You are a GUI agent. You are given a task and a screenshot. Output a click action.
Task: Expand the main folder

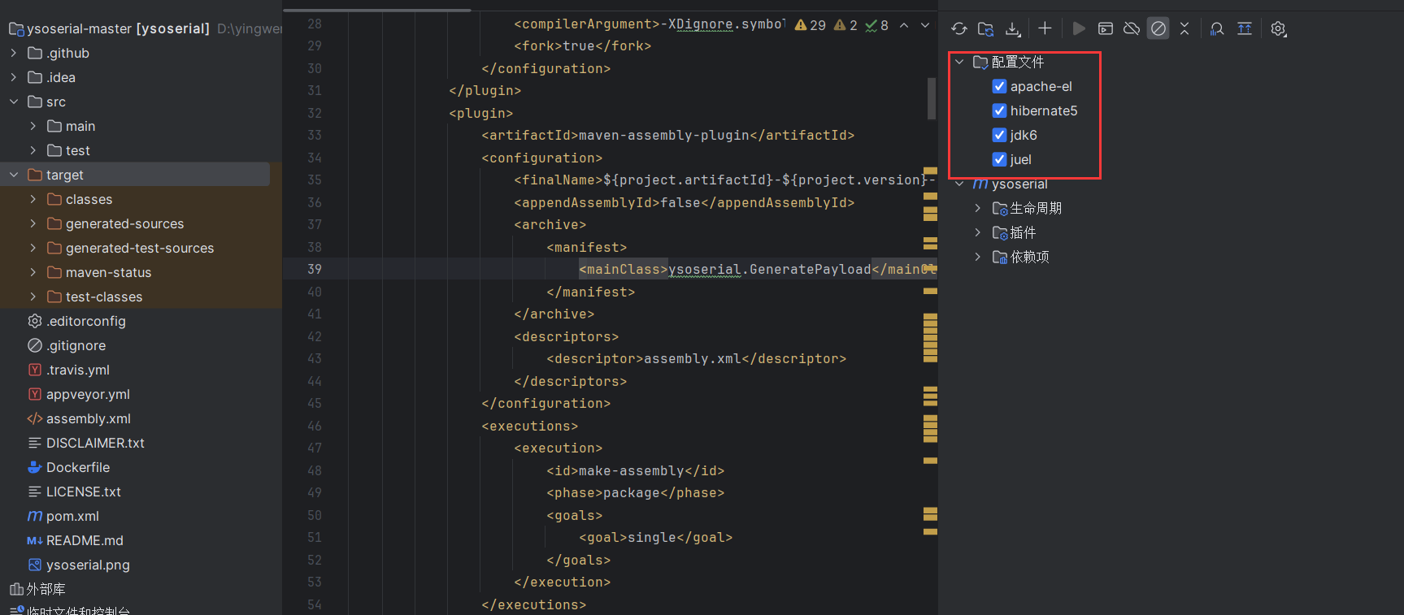coord(33,126)
